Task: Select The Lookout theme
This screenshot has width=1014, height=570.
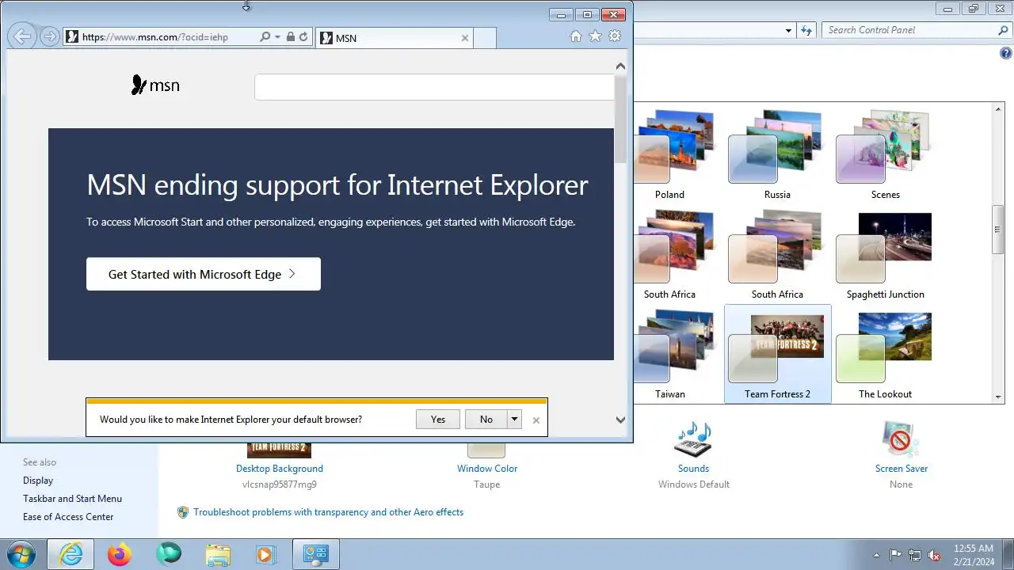Action: click(885, 355)
